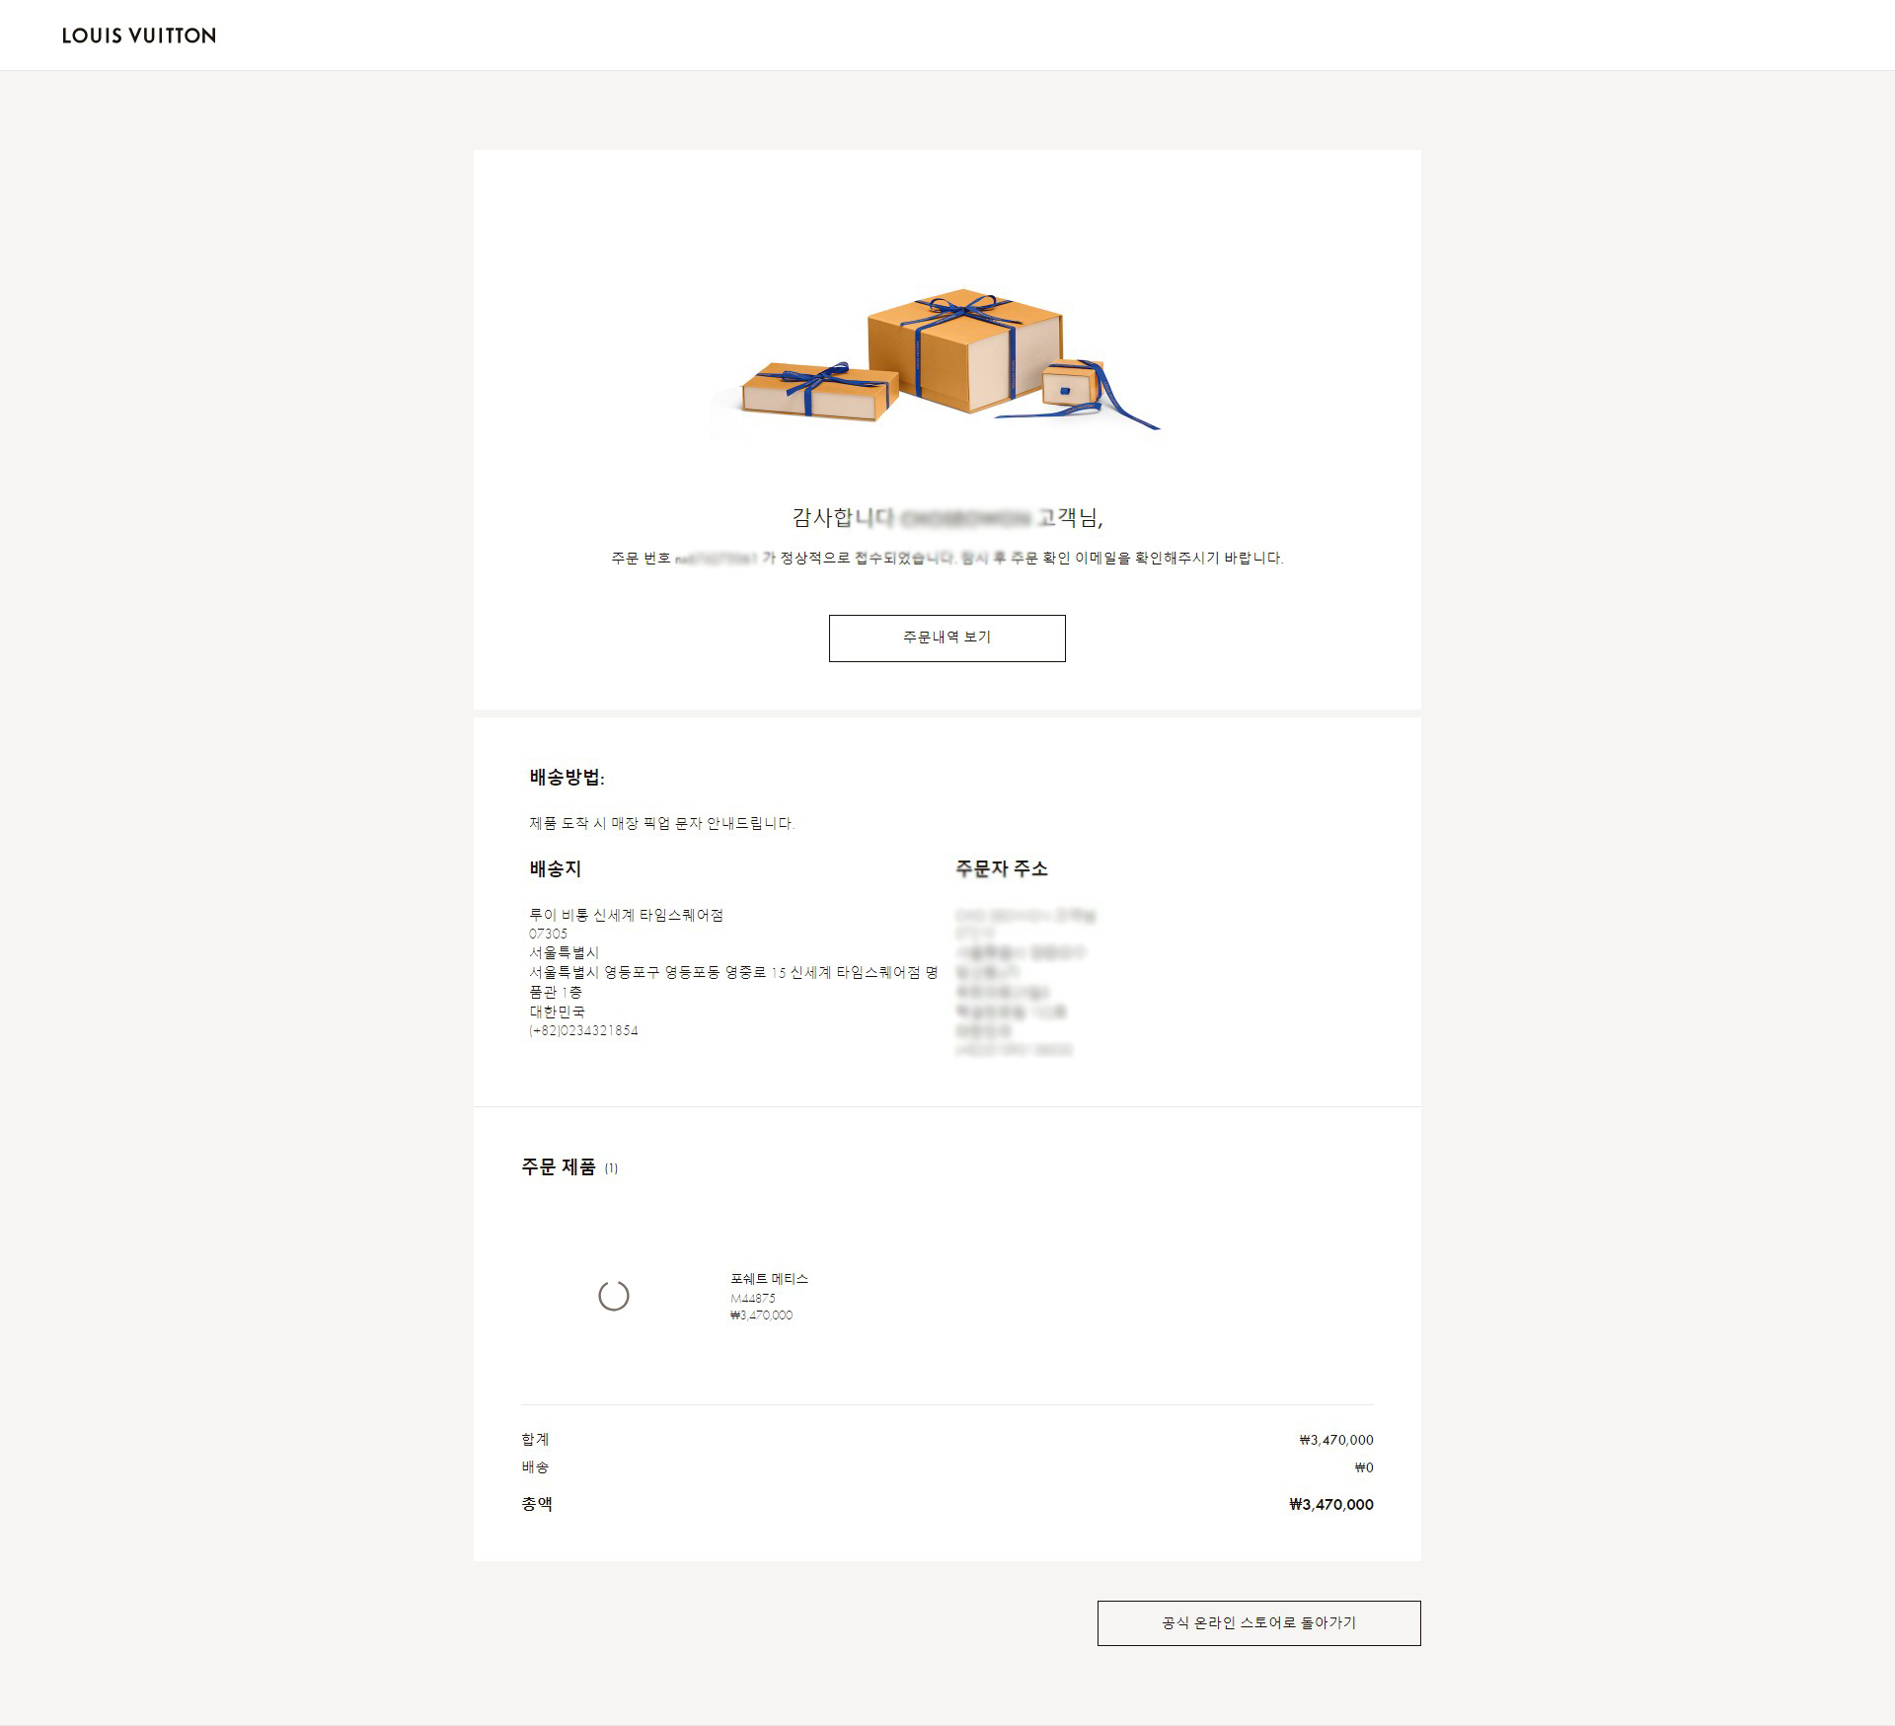This screenshot has width=1895, height=1726.
Task: Click 대한민국 in the delivery address
Action: click(x=557, y=1012)
